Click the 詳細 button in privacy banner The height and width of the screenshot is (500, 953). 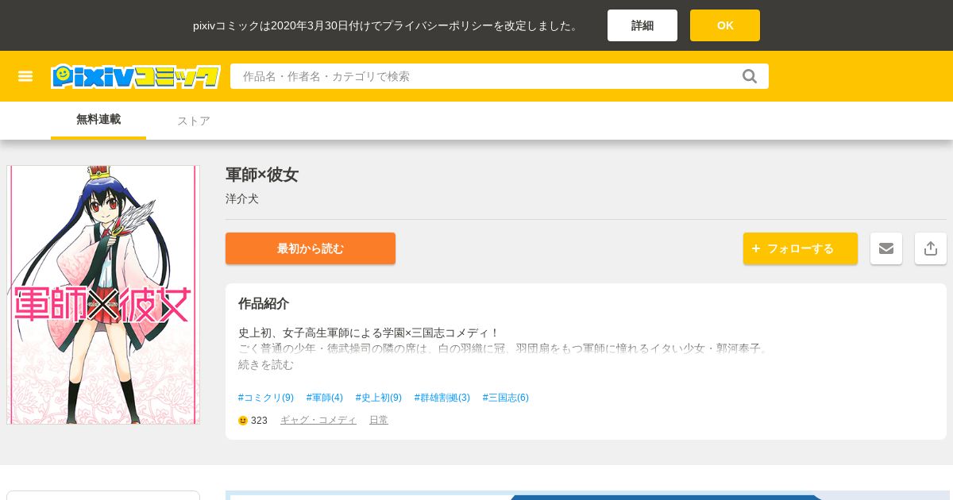(x=642, y=25)
